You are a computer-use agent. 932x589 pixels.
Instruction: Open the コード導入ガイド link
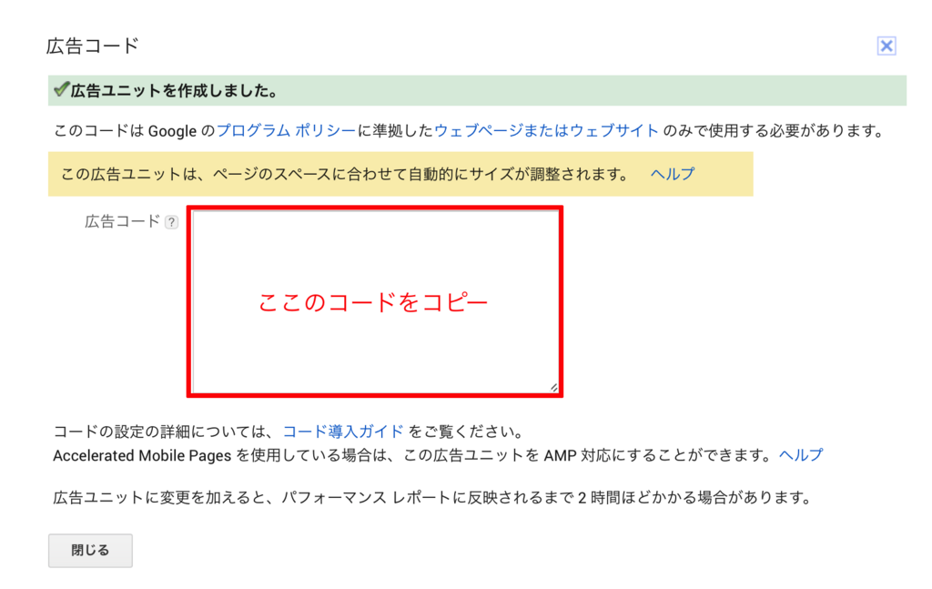coord(343,432)
